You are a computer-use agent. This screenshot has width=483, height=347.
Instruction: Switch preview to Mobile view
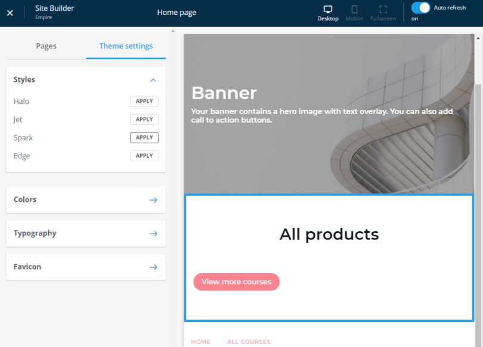tap(354, 12)
